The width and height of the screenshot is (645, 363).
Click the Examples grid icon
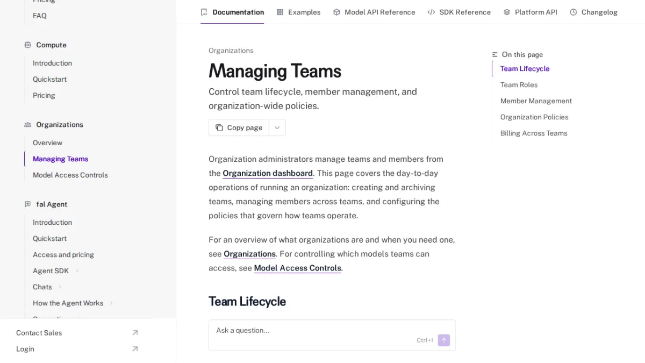click(280, 12)
